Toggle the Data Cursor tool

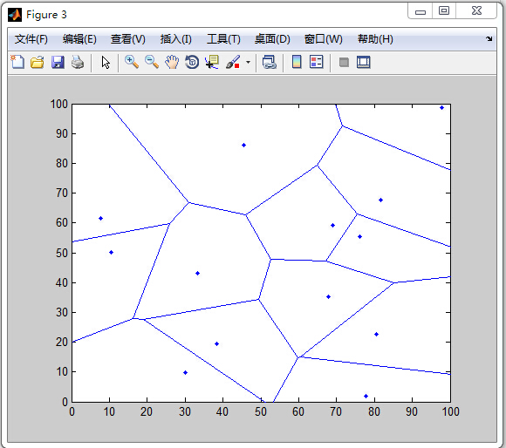coord(212,62)
